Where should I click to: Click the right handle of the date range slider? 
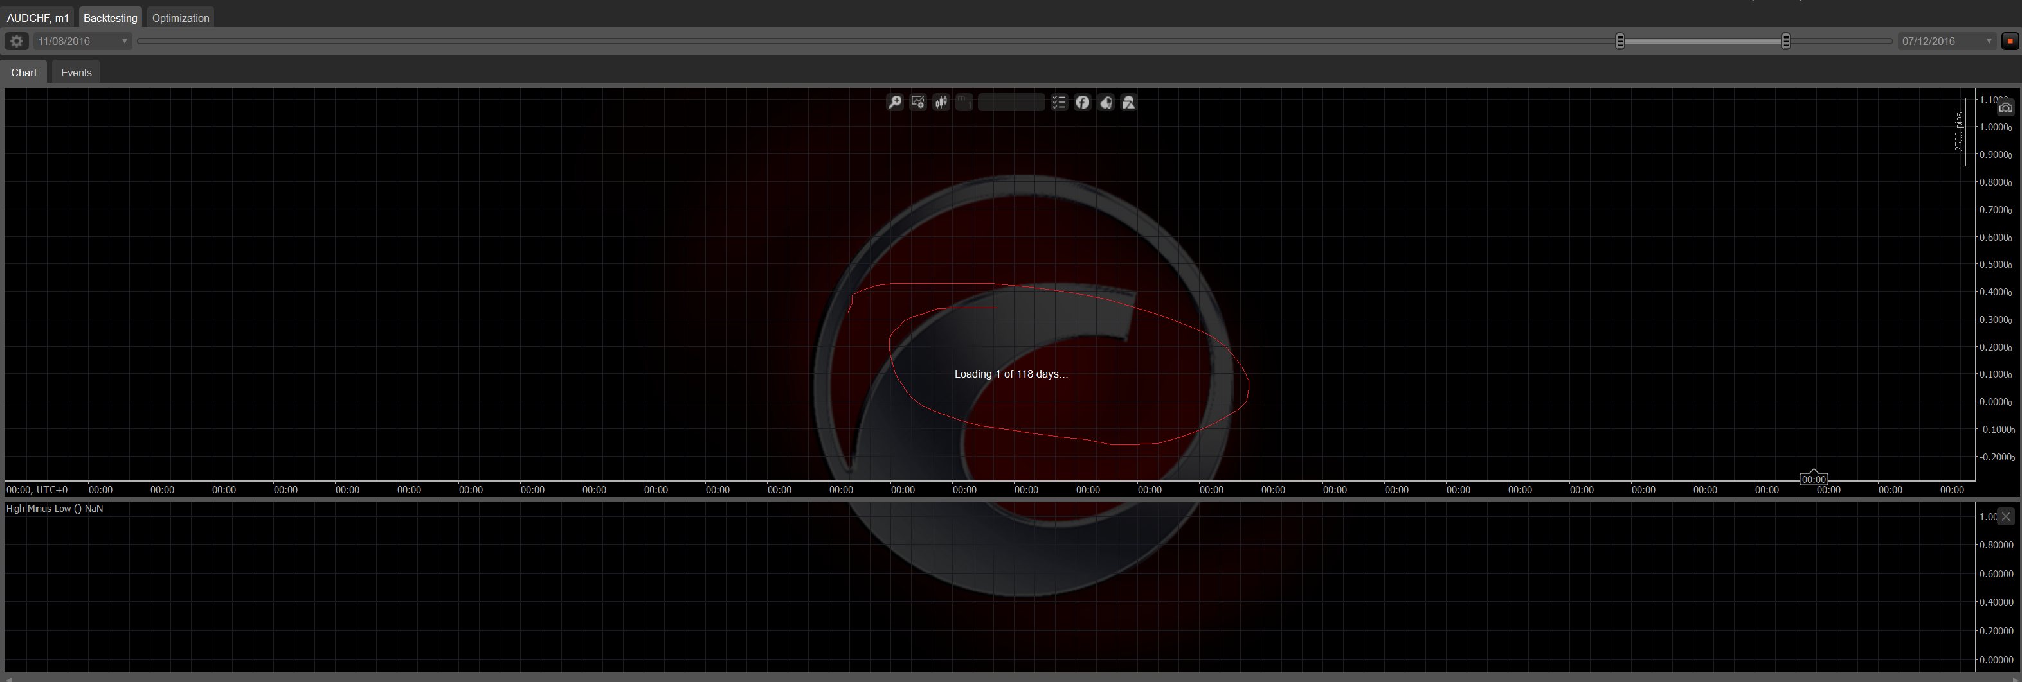pyautogui.click(x=1786, y=40)
